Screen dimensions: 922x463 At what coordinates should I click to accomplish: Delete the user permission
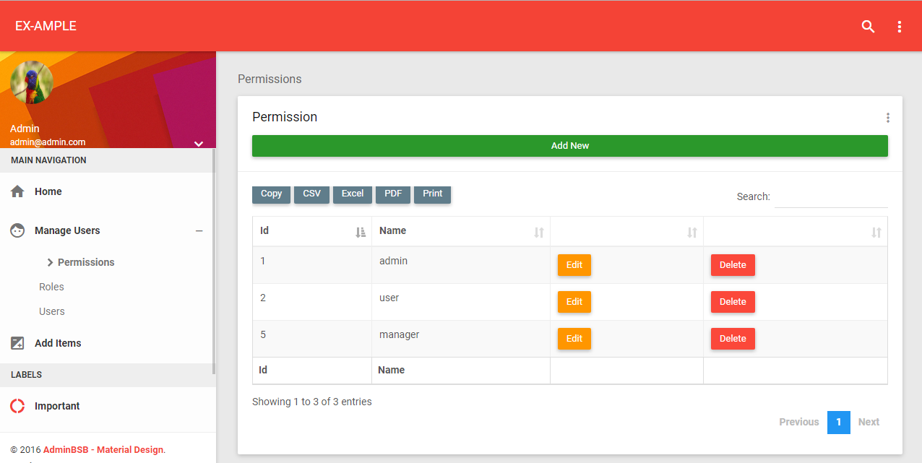point(733,302)
